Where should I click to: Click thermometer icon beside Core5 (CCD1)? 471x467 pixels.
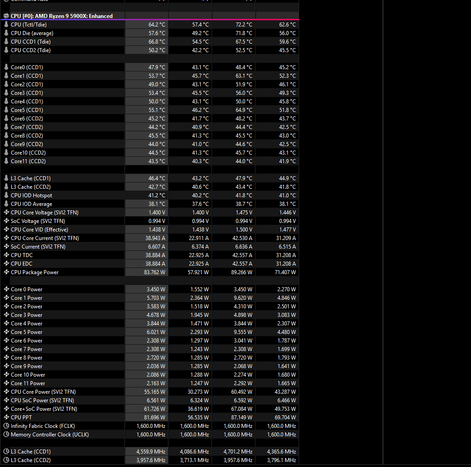coord(6,110)
